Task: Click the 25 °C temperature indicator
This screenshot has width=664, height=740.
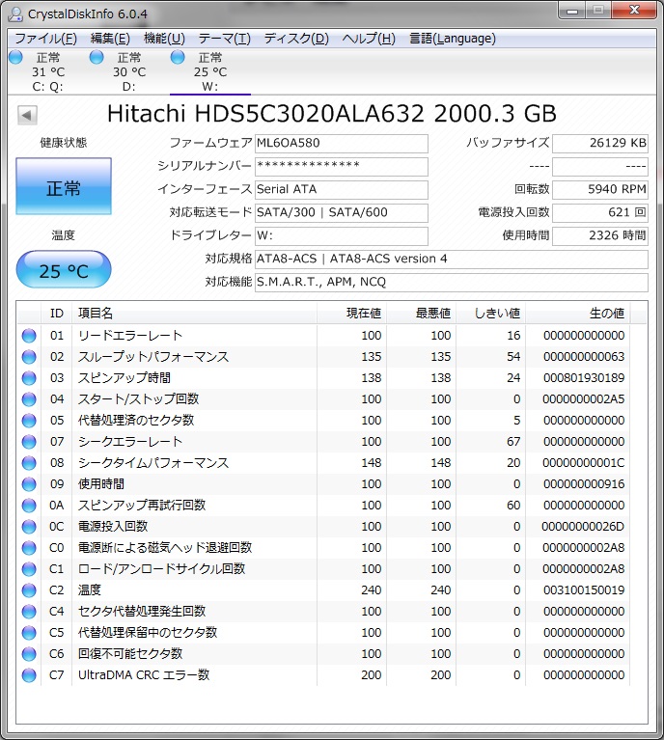Action: (64, 271)
